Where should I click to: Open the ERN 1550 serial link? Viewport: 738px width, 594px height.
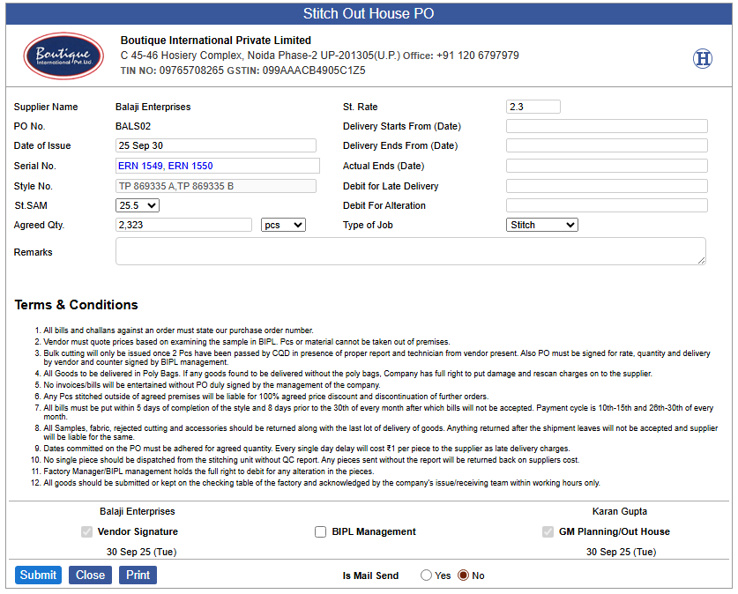(x=190, y=166)
